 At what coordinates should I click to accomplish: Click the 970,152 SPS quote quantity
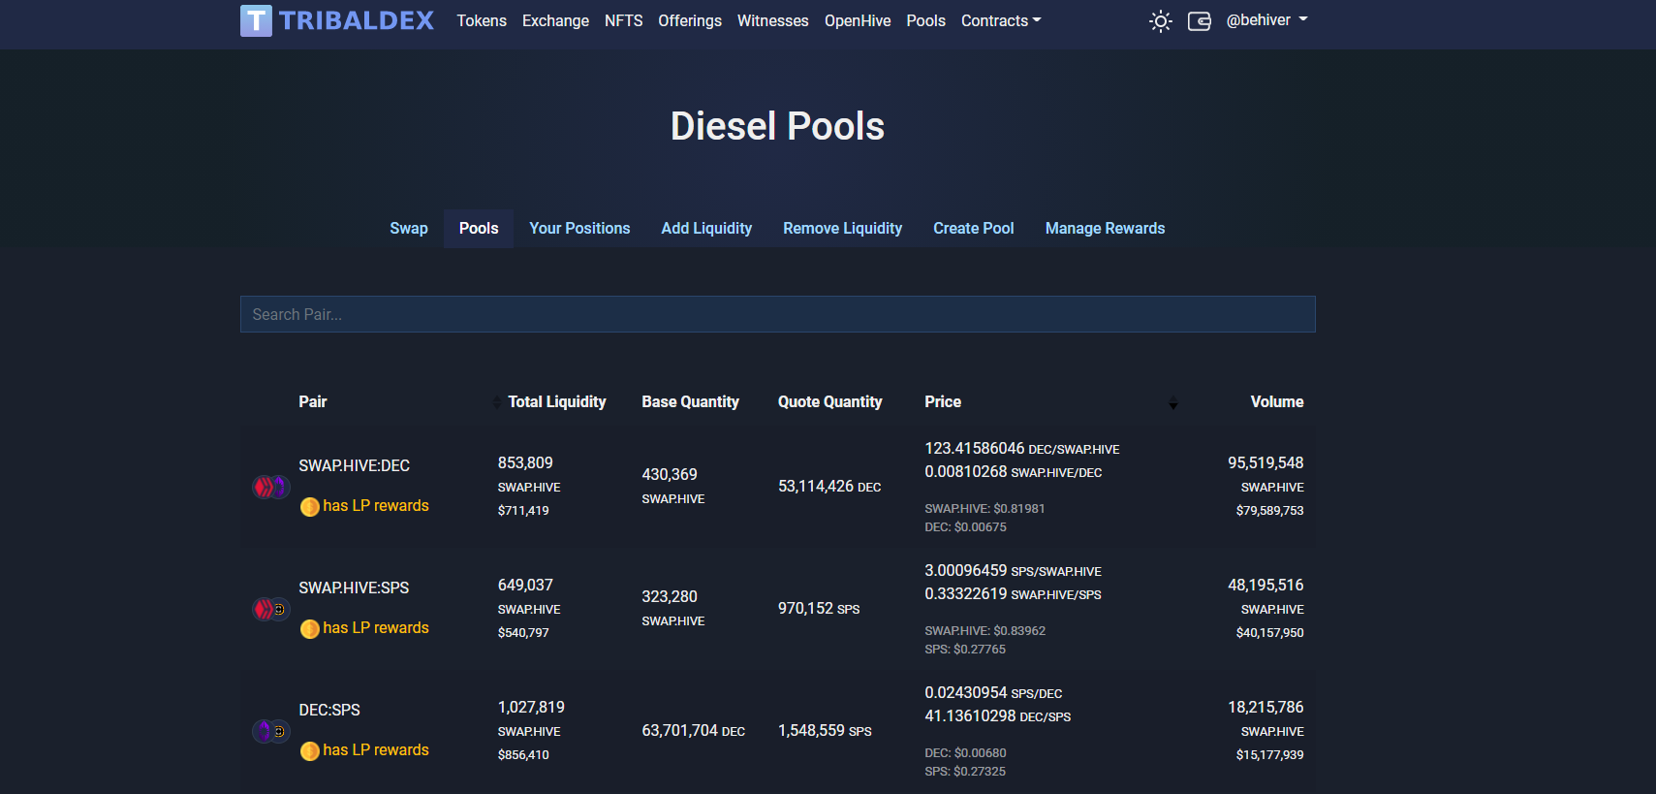[x=819, y=608]
